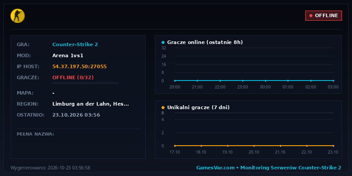The width and height of the screenshot is (352, 176).
Task: Click the 18.10 point on unique players chart
Action: tap(201, 146)
